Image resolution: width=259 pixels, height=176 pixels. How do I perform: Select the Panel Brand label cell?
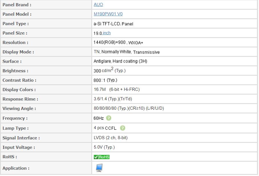coord(46,5)
